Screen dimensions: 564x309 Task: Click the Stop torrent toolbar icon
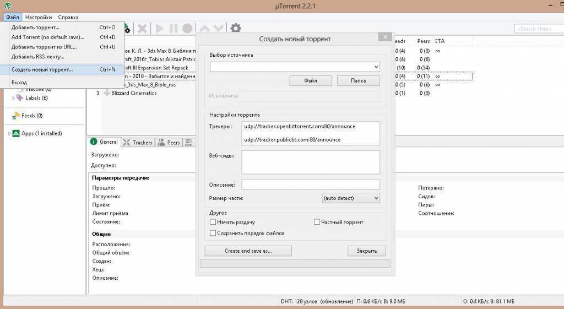(x=188, y=28)
